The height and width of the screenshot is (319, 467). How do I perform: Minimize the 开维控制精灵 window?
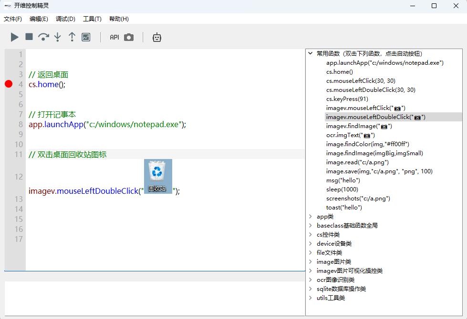click(x=413, y=6)
